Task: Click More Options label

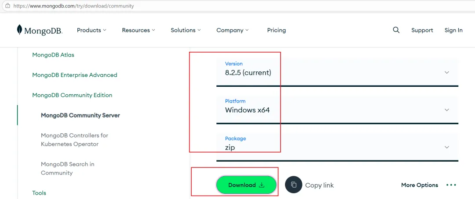Action: tap(420, 185)
